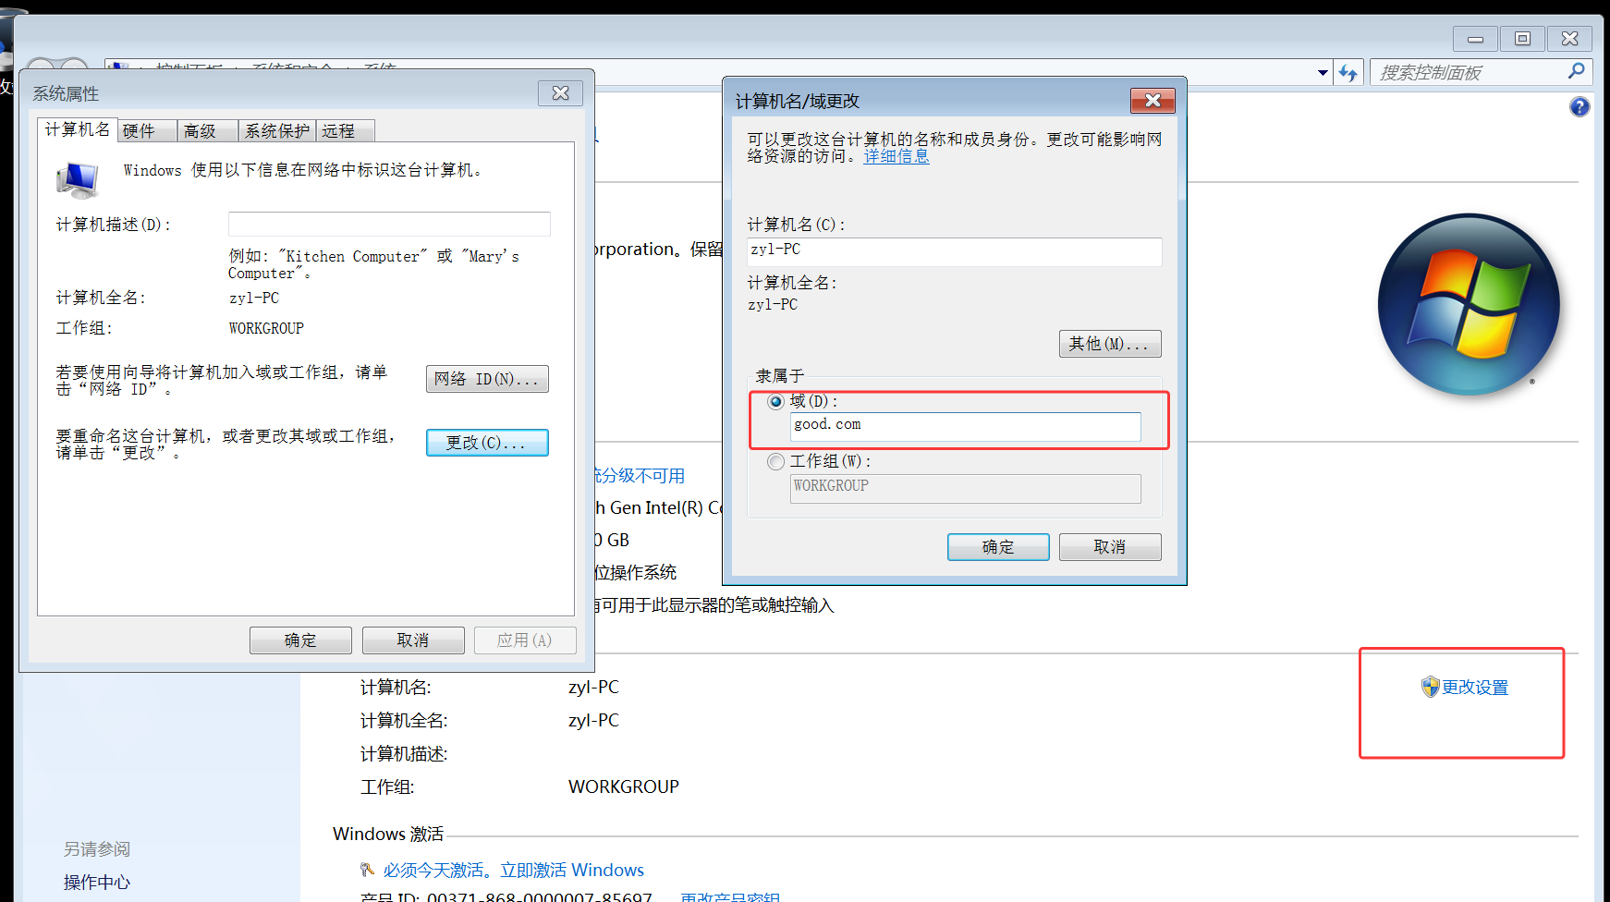Follow the 立即激活 Windows link

click(x=572, y=870)
